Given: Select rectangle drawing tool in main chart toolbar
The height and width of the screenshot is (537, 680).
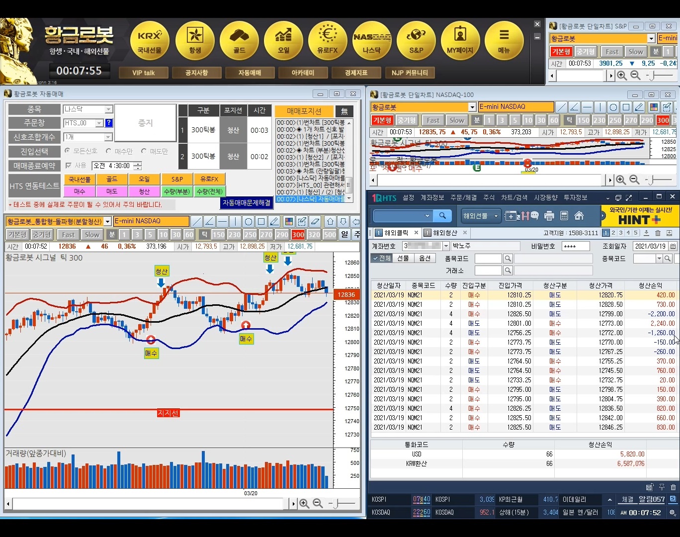Looking at the screenshot, I should 261,221.
